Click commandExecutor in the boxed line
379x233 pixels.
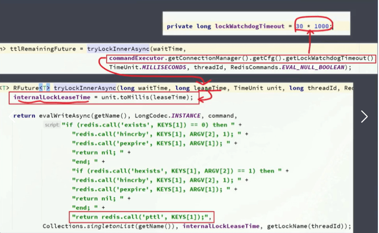[137, 58]
